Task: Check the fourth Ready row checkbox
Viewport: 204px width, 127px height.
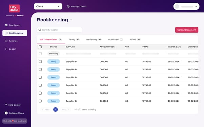Action: click(40, 85)
